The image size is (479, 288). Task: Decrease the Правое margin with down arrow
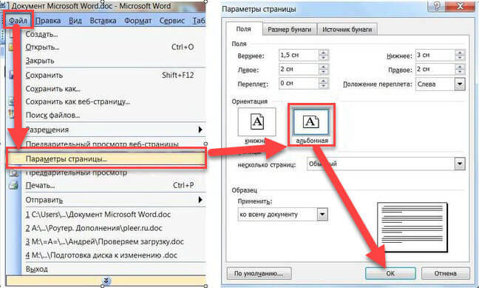(x=460, y=73)
